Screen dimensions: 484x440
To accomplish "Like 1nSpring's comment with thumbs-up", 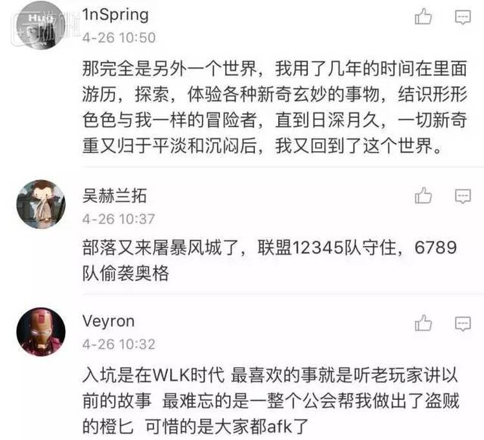I will tap(423, 16).
